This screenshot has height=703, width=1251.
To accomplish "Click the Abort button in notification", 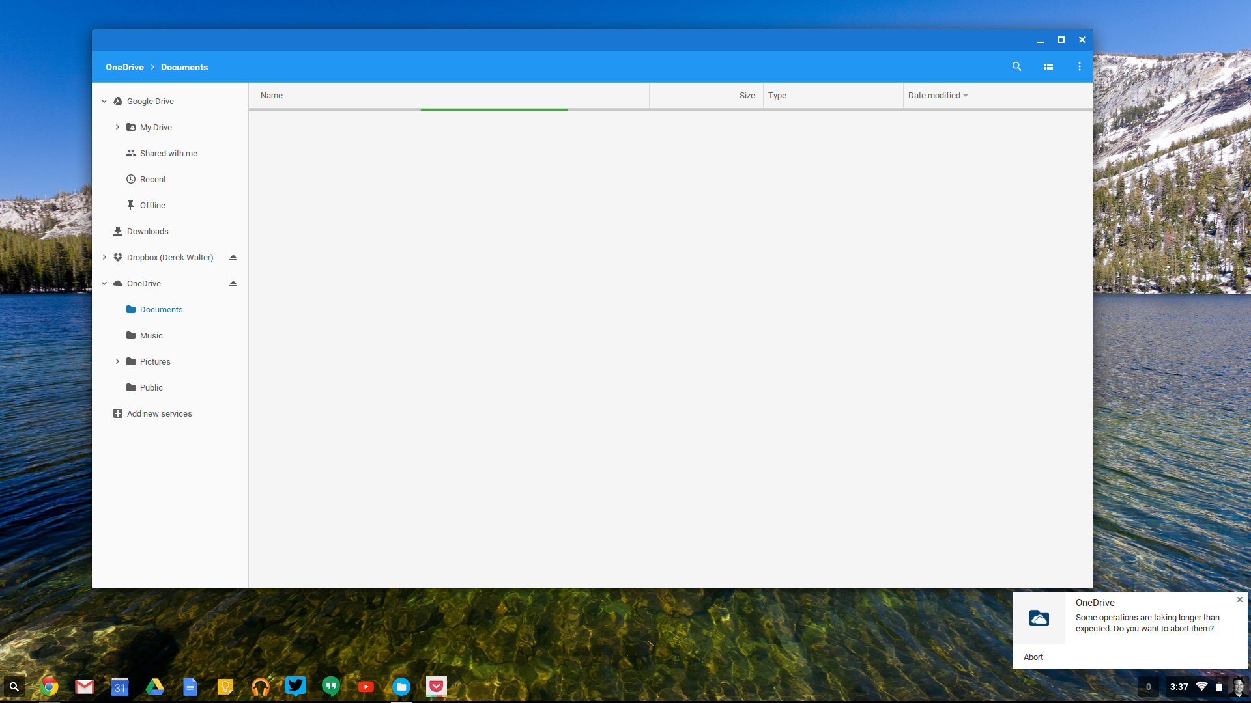I will coord(1033,657).
